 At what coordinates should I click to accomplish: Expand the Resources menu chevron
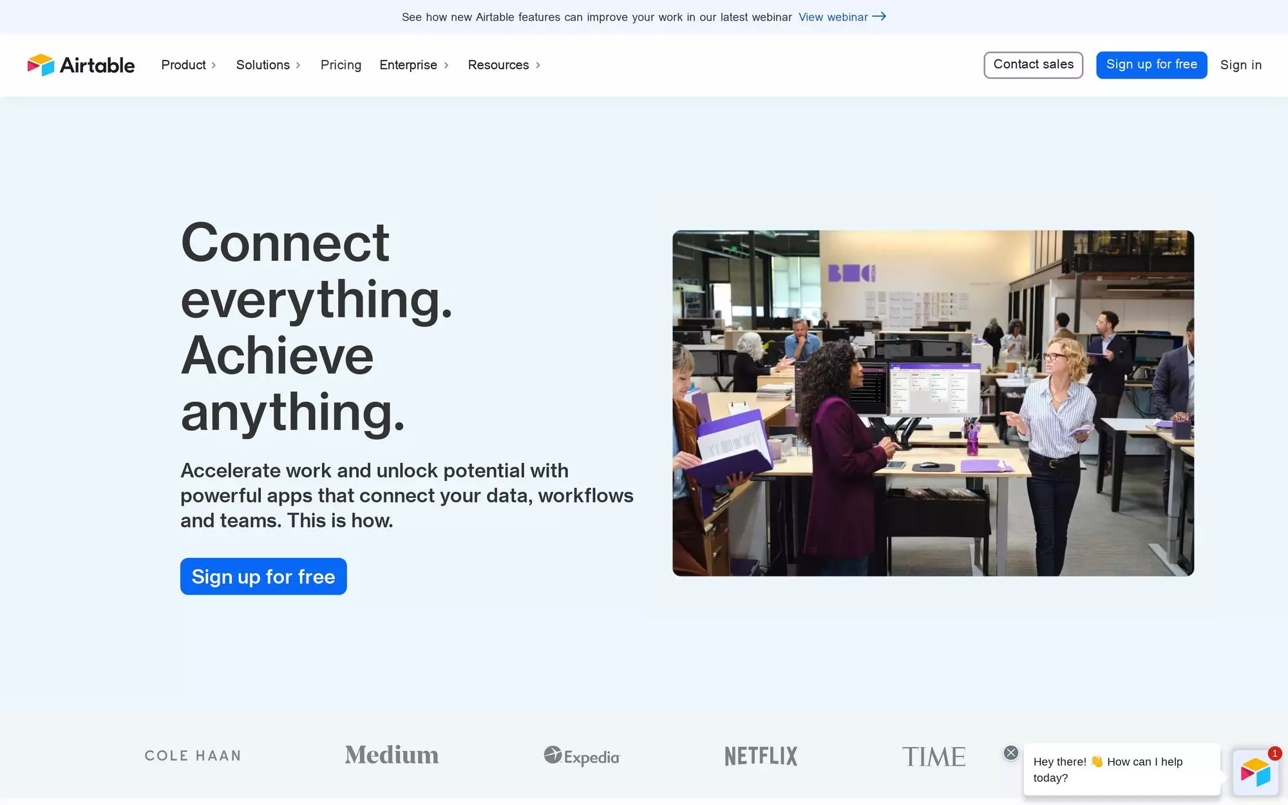pyautogui.click(x=538, y=65)
